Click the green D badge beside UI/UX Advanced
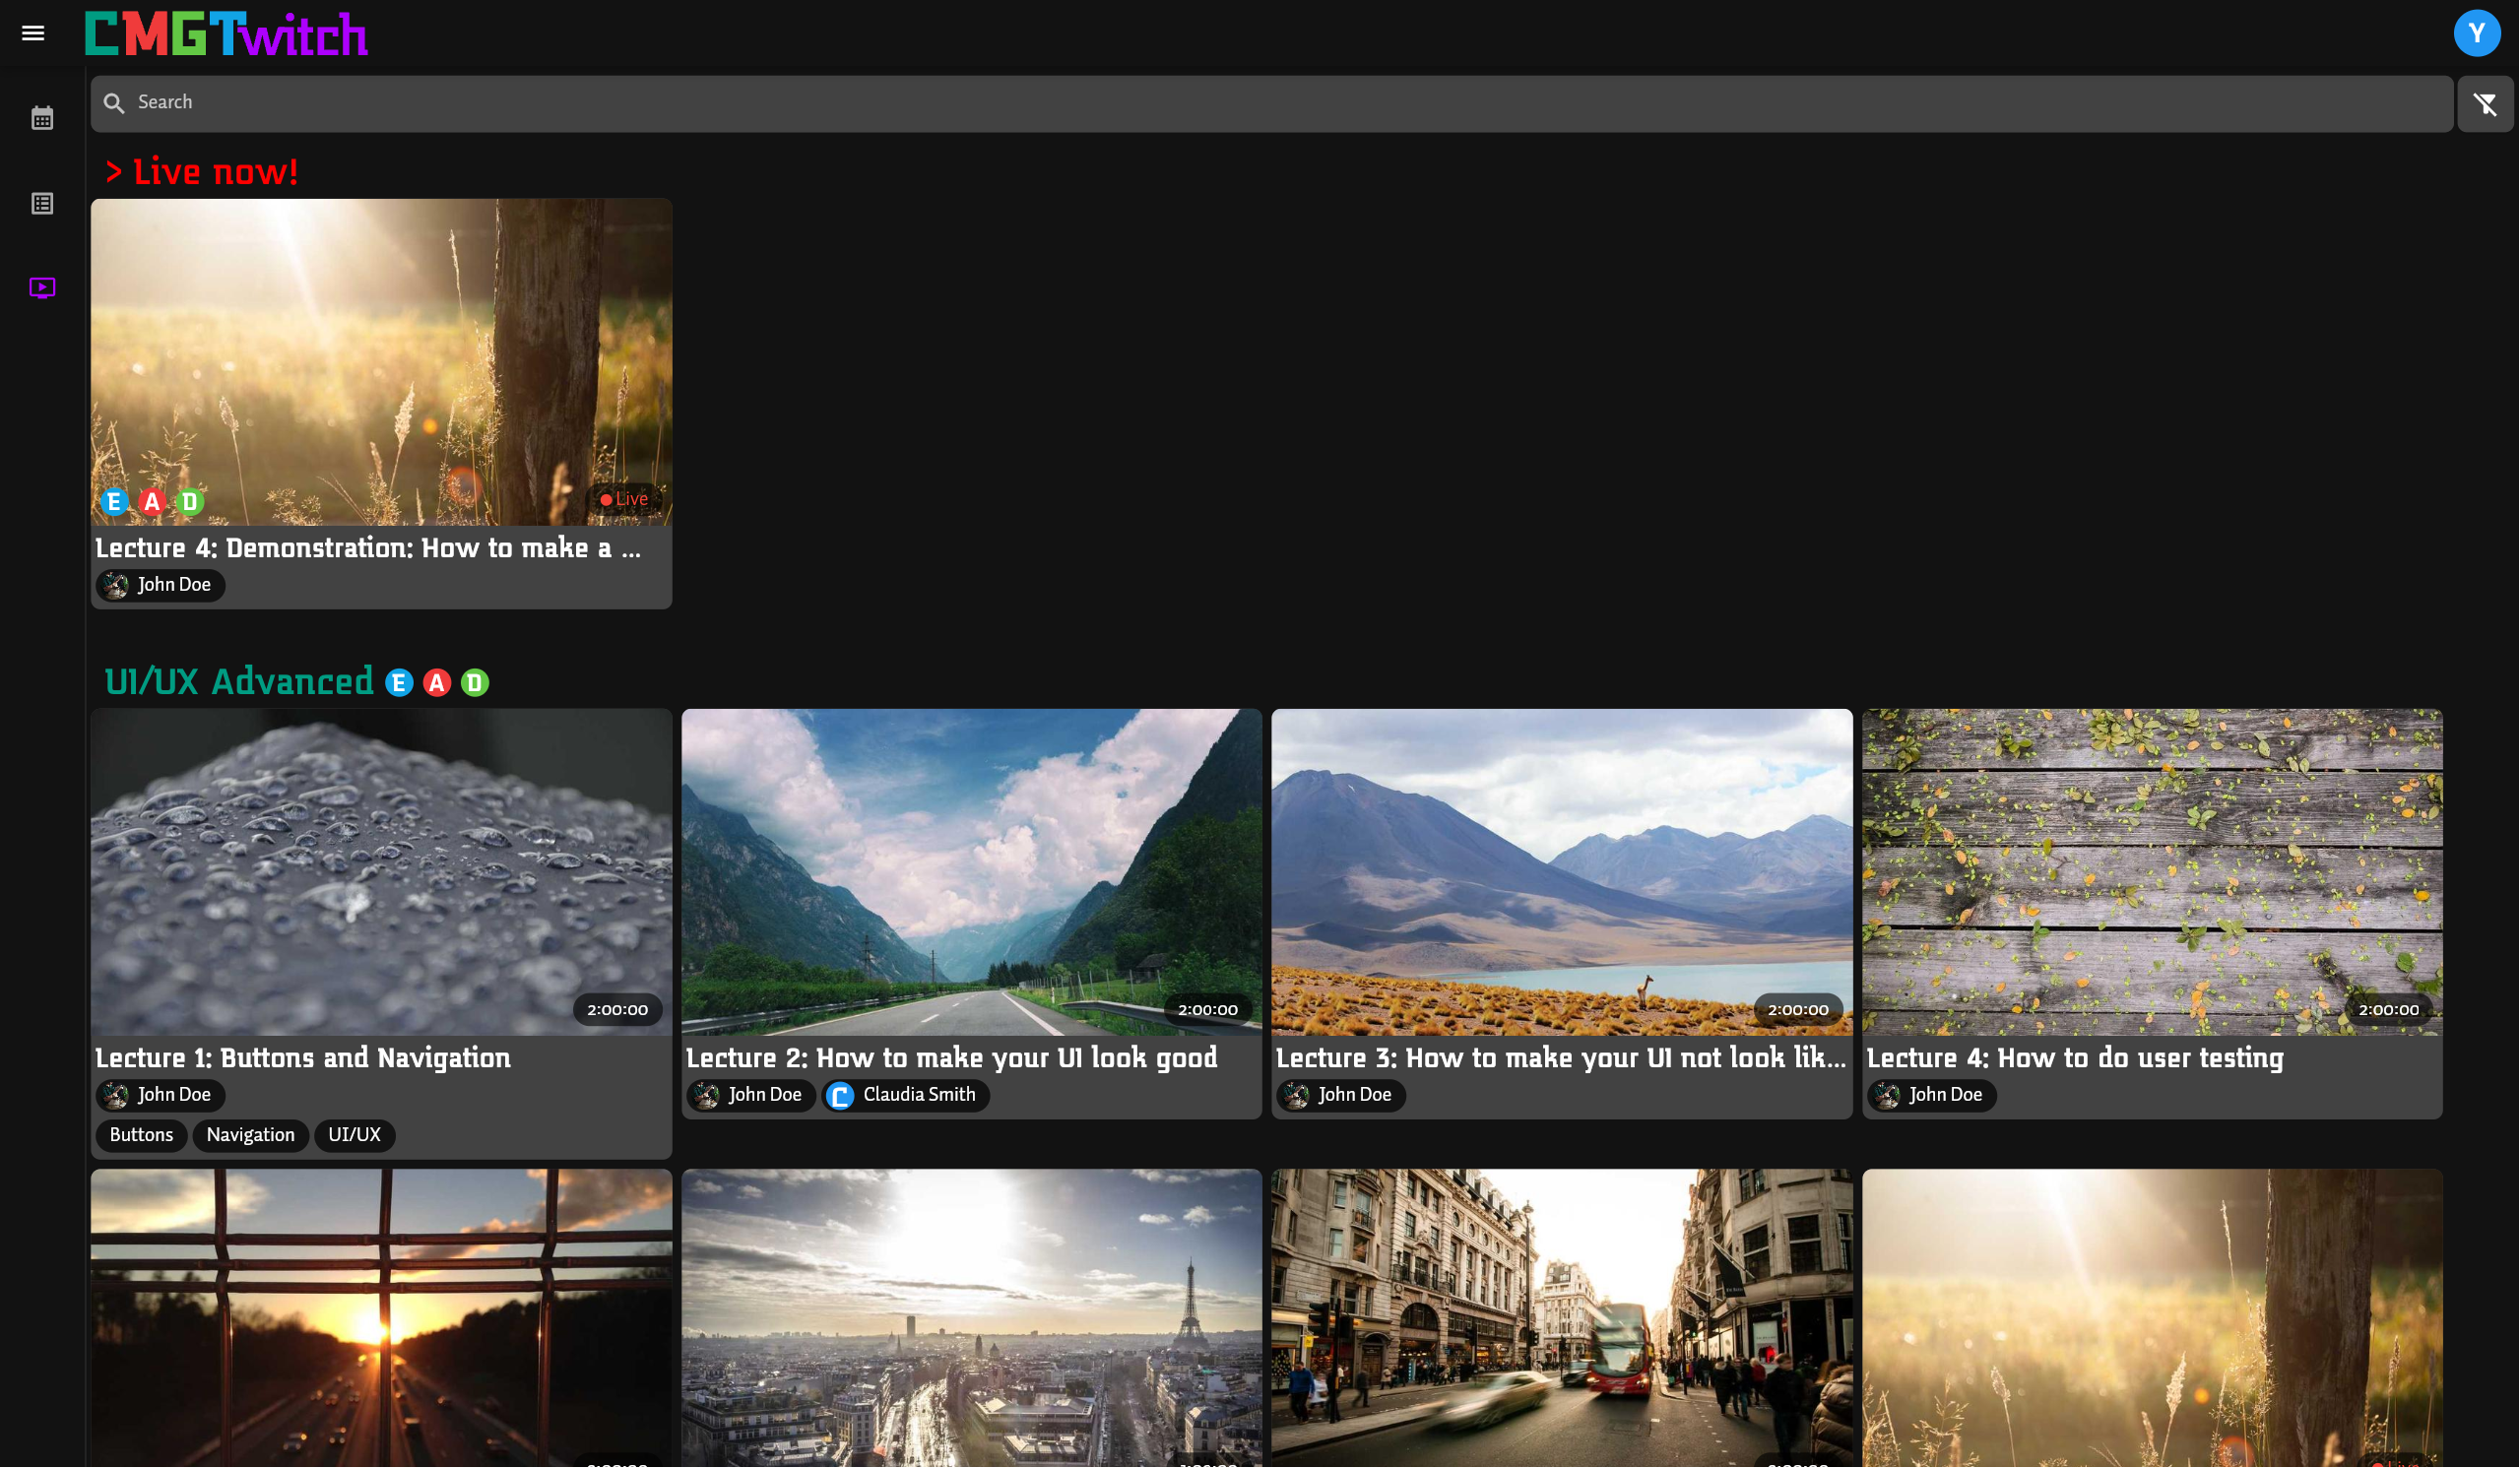The image size is (2520, 1468). [x=475, y=683]
